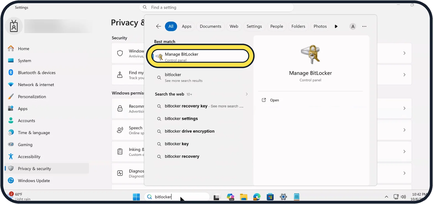Show hidden icons in the system tray

coord(387,197)
